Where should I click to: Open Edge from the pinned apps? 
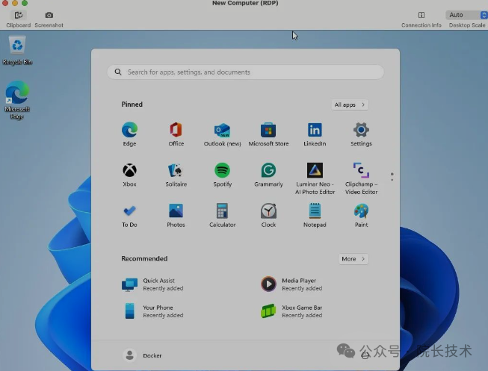pyautogui.click(x=129, y=134)
